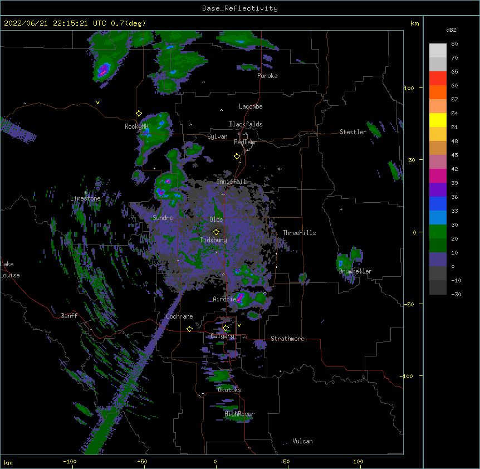Click the Blackfalds city label
480x469 pixels.
pos(246,124)
